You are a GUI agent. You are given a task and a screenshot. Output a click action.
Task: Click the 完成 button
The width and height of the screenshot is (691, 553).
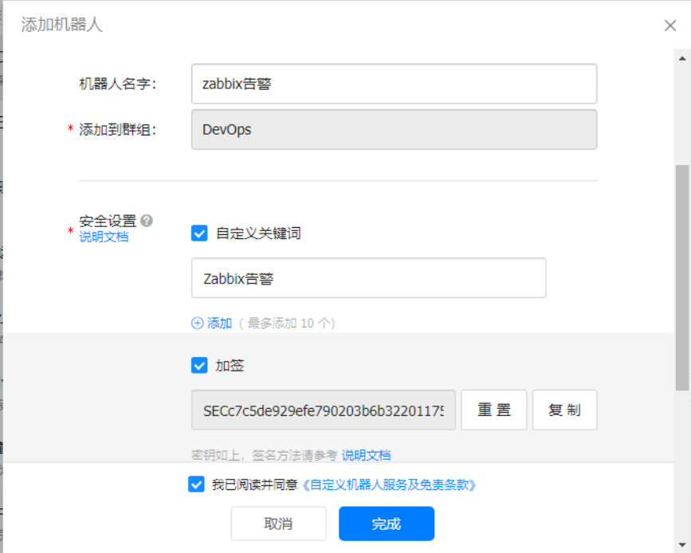(387, 524)
